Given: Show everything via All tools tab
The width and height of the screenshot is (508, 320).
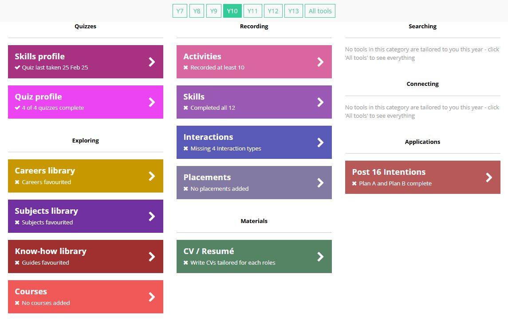Looking at the screenshot, I should (320, 11).
